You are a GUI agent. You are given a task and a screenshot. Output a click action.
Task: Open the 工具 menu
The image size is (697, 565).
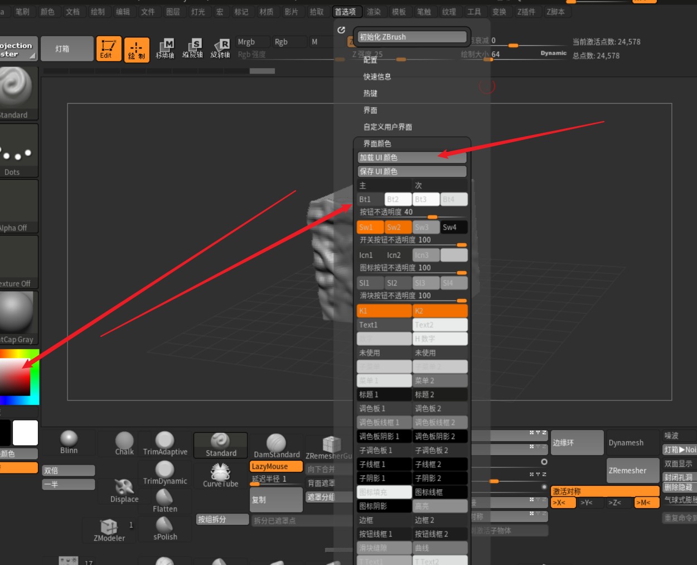[475, 11]
